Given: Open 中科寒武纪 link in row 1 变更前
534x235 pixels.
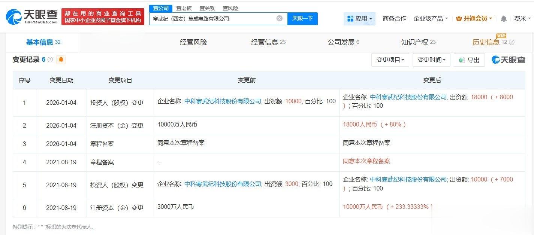Looking at the screenshot, I should coord(223,101).
